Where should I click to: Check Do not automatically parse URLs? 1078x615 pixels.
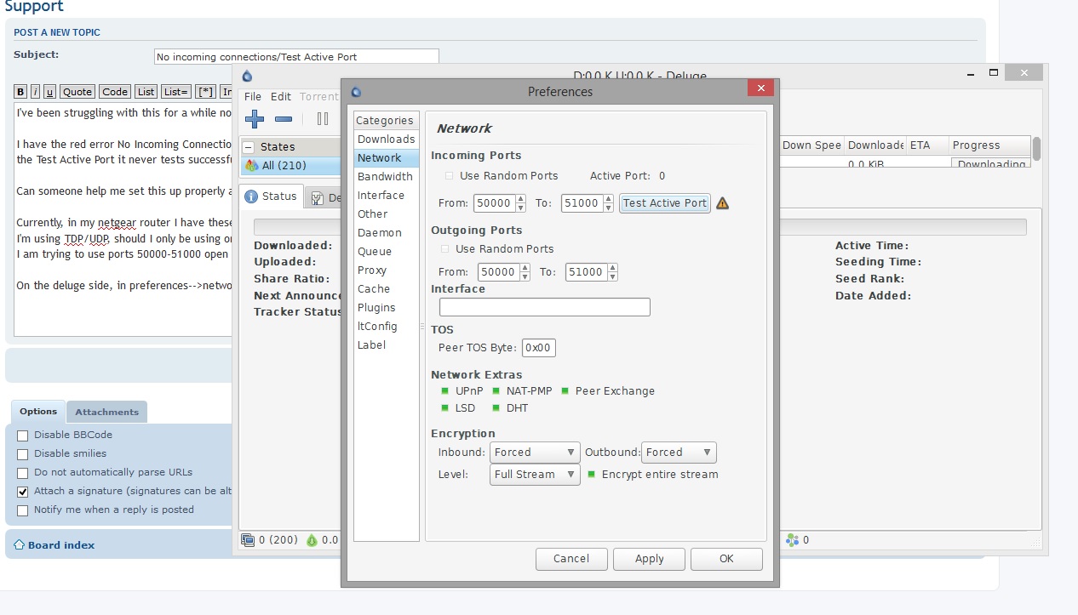click(23, 473)
